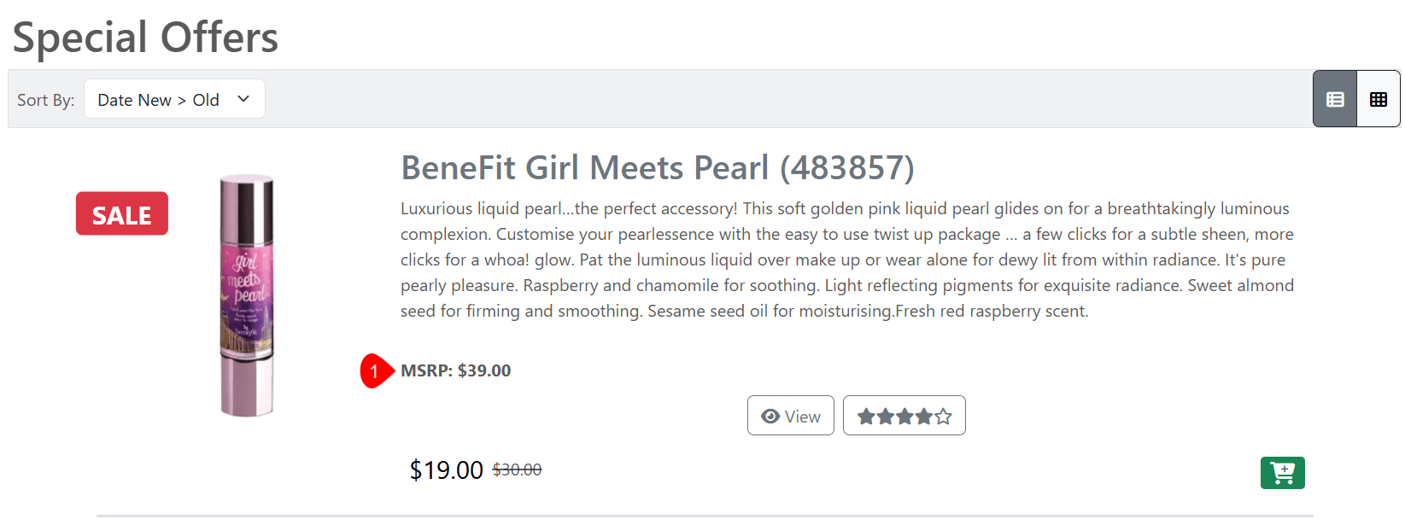Rate the product one star
The width and height of the screenshot is (1405, 519).
[x=866, y=417]
